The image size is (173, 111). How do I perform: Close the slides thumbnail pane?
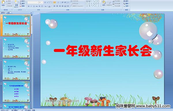(31, 13)
